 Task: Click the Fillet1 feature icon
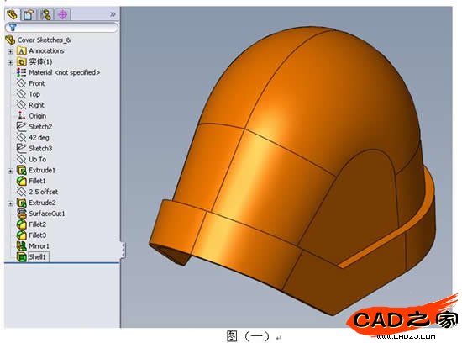(22, 181)
